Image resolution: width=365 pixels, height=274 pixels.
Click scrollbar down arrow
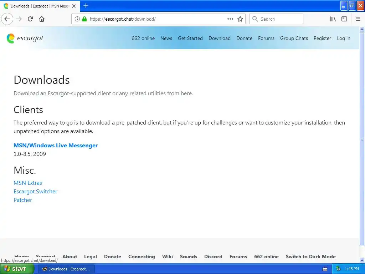point(362,260)
